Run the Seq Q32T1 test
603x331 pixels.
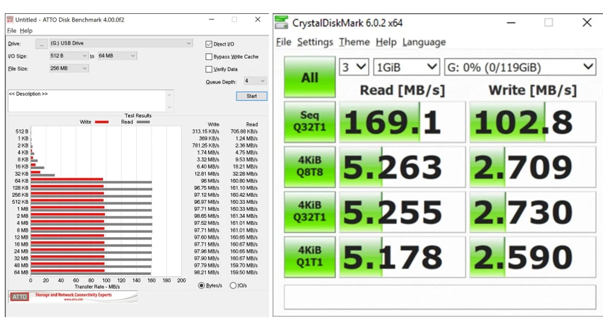coord(309,122)
